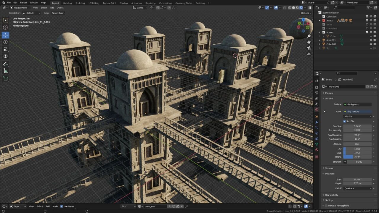Image resolution: width=379 pixels, height=213 pixels.
Task: Click the Options button in viewport header
Action: (305, 13)
